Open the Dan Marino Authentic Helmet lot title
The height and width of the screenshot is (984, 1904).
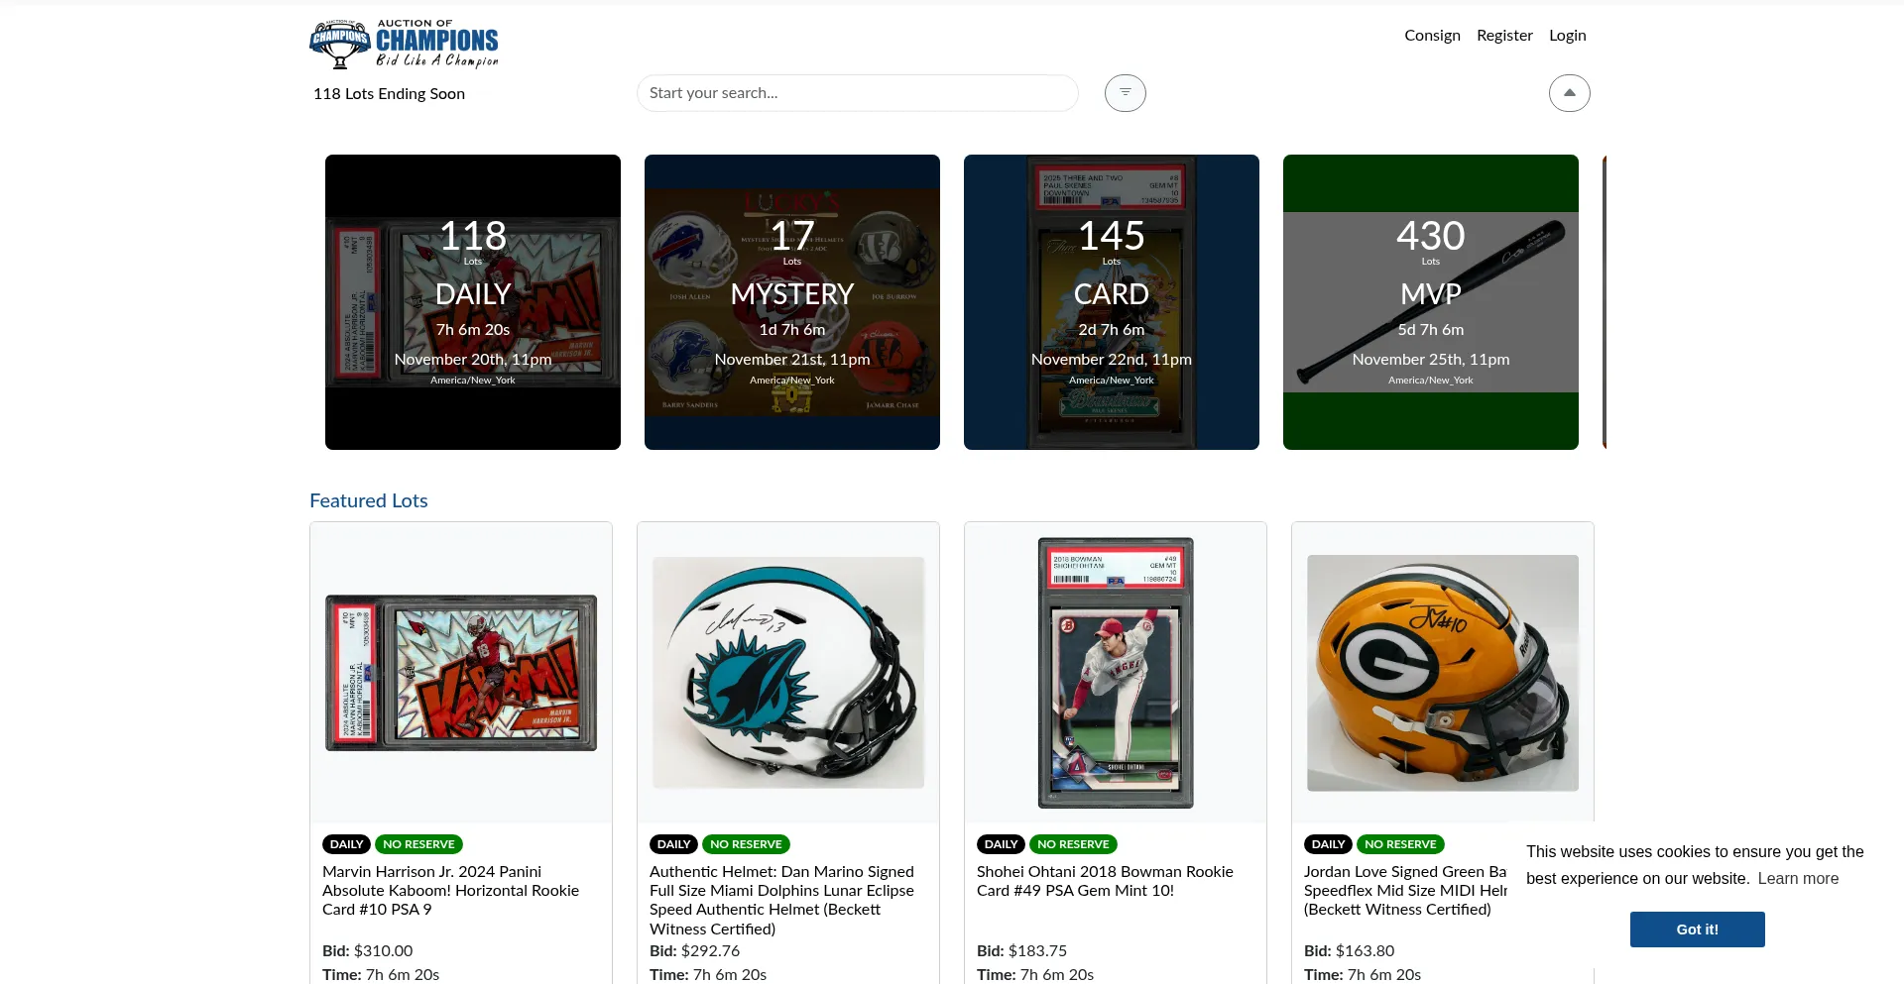782,901
